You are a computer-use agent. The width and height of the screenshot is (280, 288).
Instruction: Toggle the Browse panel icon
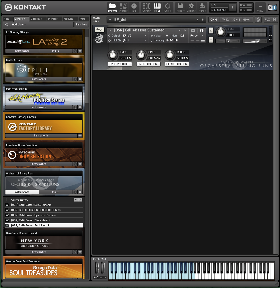tap(113, 7)
